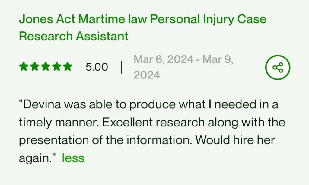The image size is (309, 185).
Task: Click the second green rating star
Action: tap(35, 67)
